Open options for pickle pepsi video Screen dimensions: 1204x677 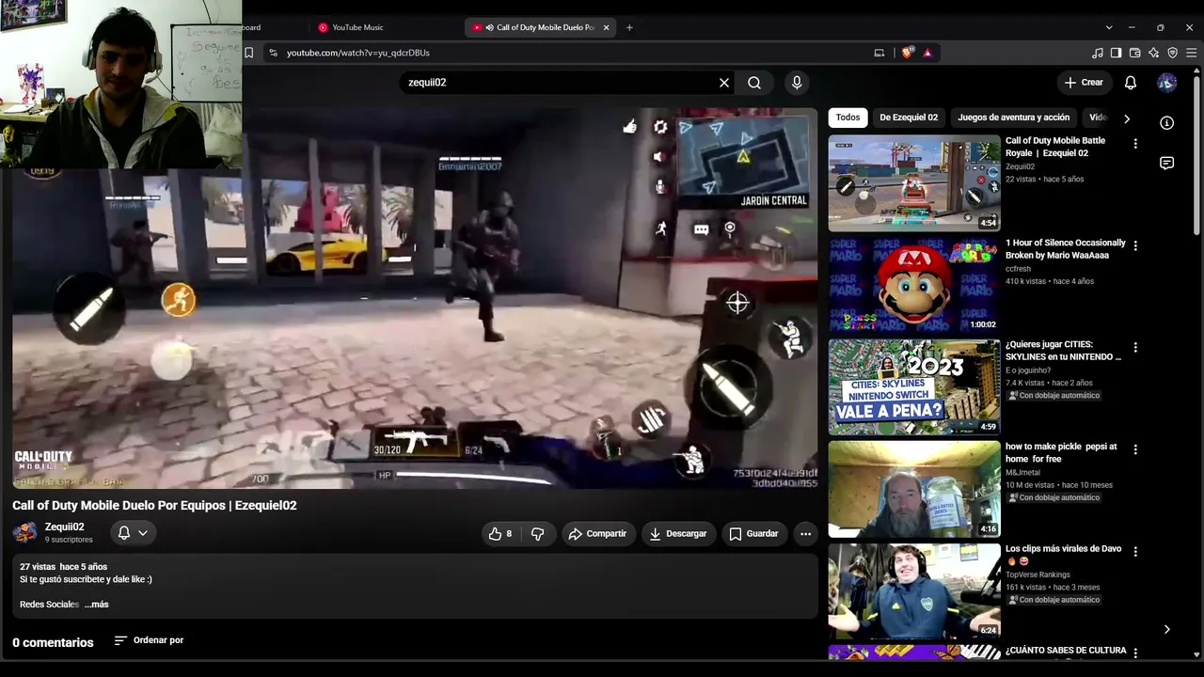[1135, 450]
